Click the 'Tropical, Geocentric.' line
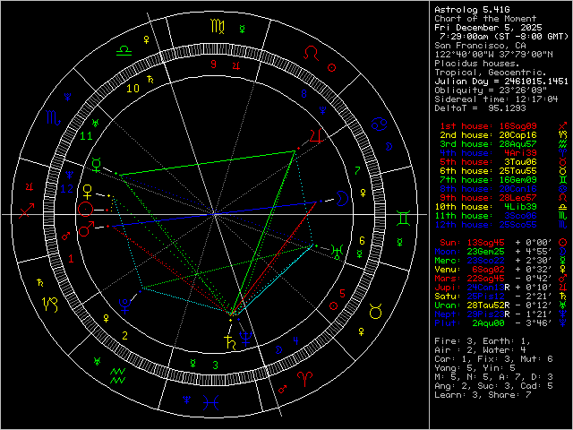The height and width of the screenshot is (430, 573). [491, 73]
